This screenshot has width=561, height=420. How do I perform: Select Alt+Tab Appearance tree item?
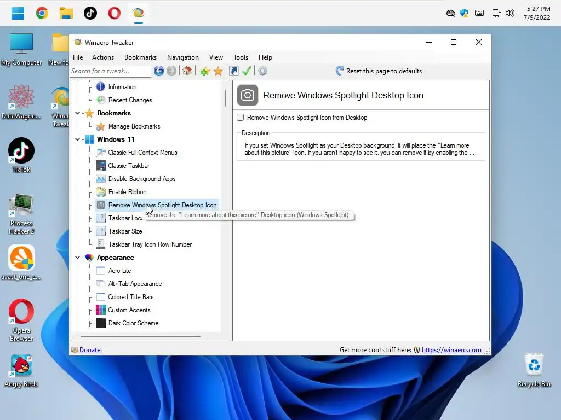pyautogui.click(x=135, y=284)
